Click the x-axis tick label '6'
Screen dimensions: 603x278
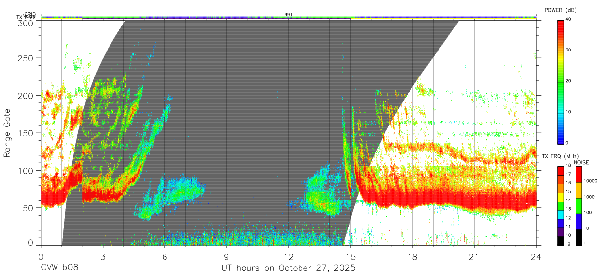[x=164, y=257]
